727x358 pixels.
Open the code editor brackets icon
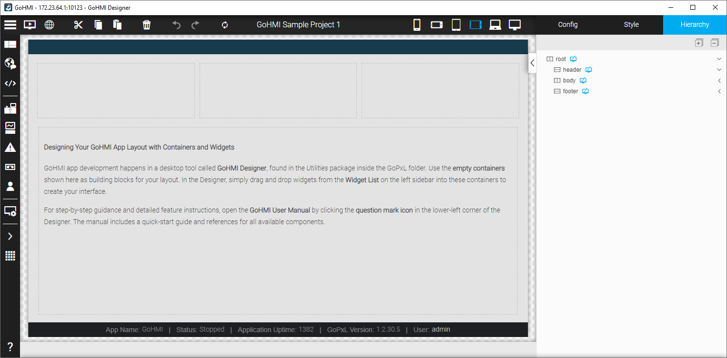[10, 84]
